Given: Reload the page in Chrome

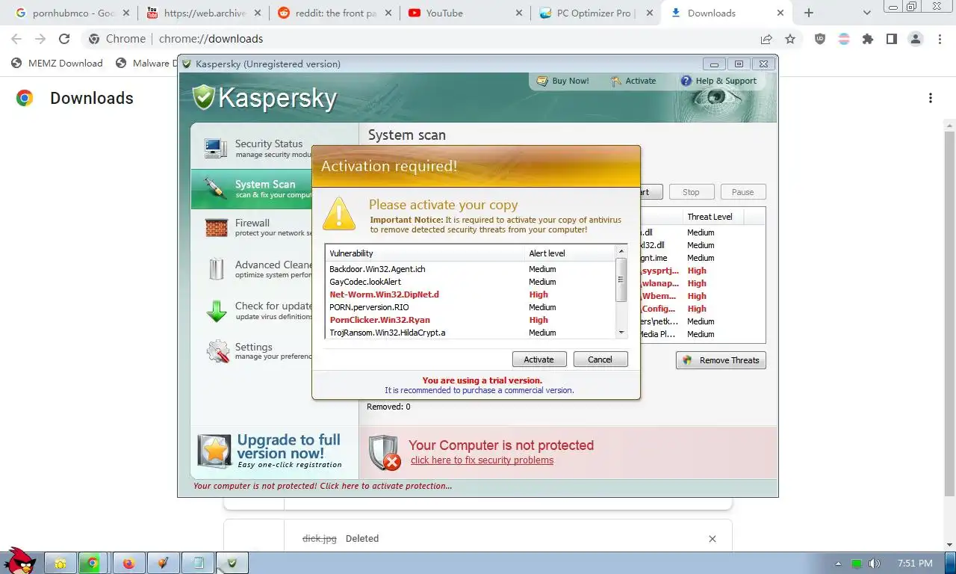Looking at the screenshot, I should [x=64, y=39].
